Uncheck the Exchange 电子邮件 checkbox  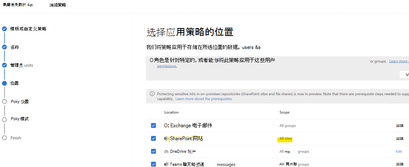click(154, 126)
